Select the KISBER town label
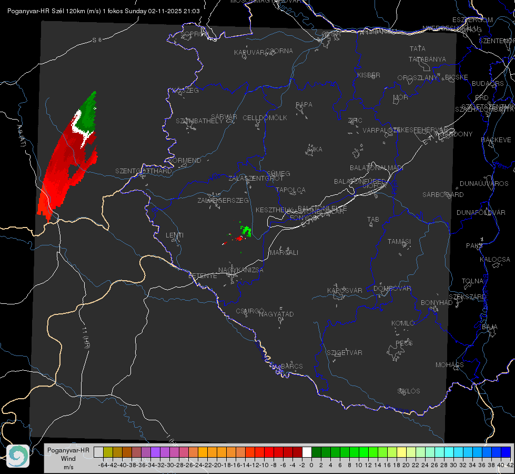This screenshot has height=474, width=515. pyautogui.click(x=369, y=75)
